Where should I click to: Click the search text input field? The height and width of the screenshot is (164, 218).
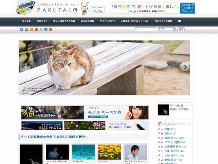[145, 29]
